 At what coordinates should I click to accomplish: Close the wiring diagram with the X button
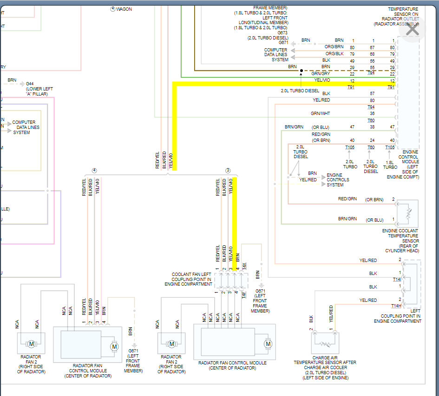click(x=412, y=29)
